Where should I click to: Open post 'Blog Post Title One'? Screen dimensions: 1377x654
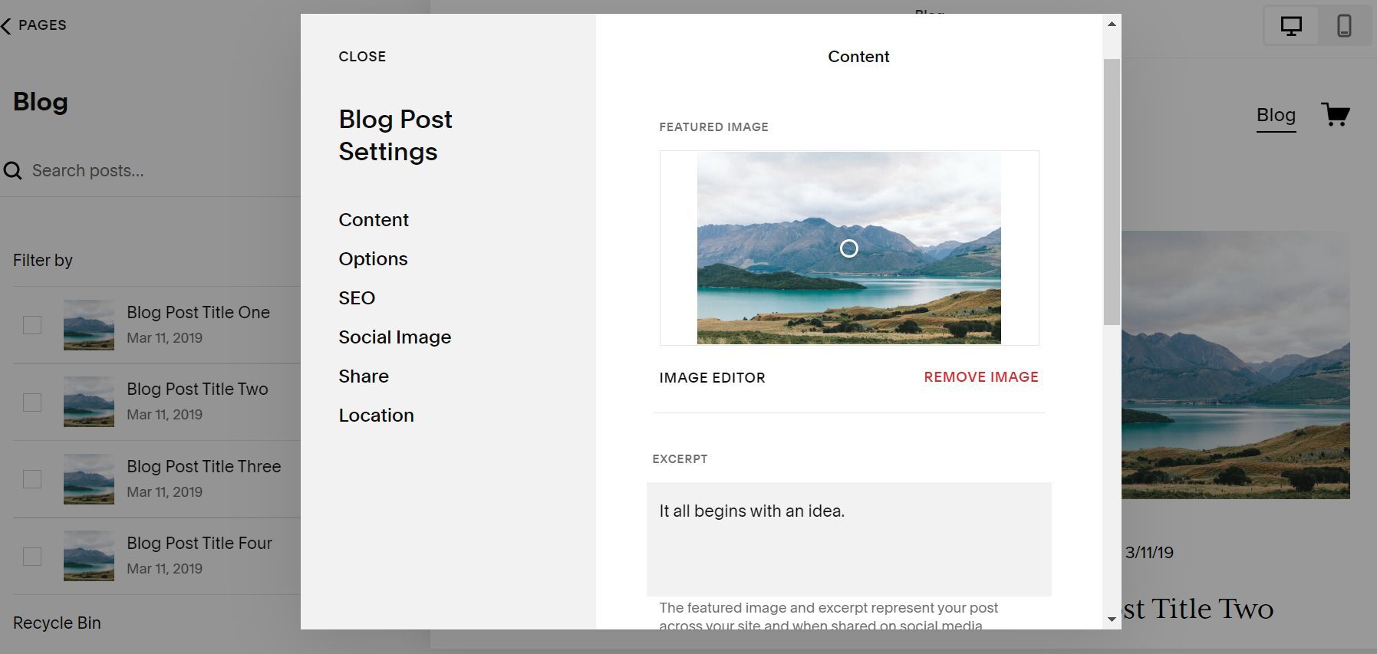(198, 312)
